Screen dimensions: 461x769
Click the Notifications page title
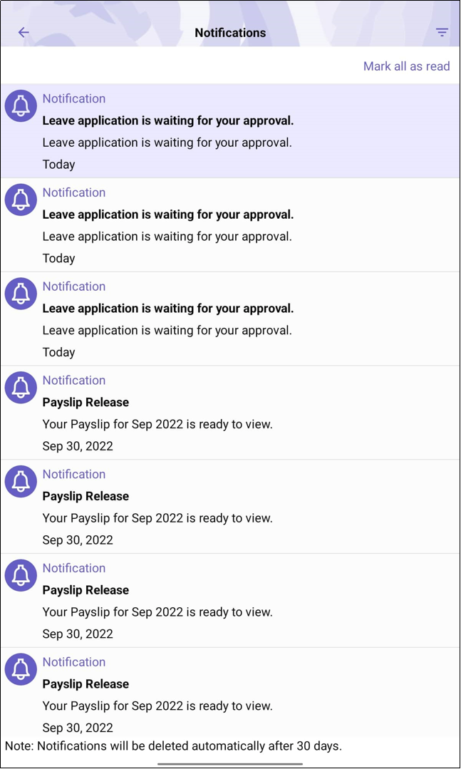coord(230,33)
